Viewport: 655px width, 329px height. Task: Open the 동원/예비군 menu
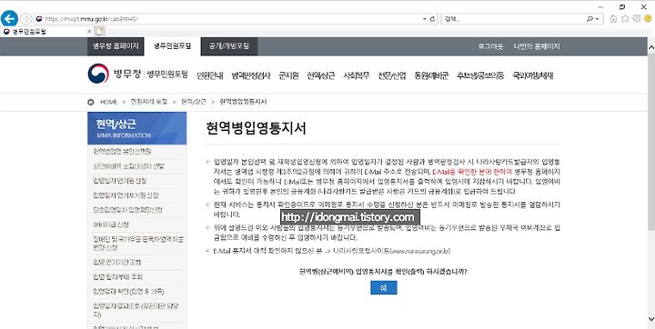pos(431,75)
